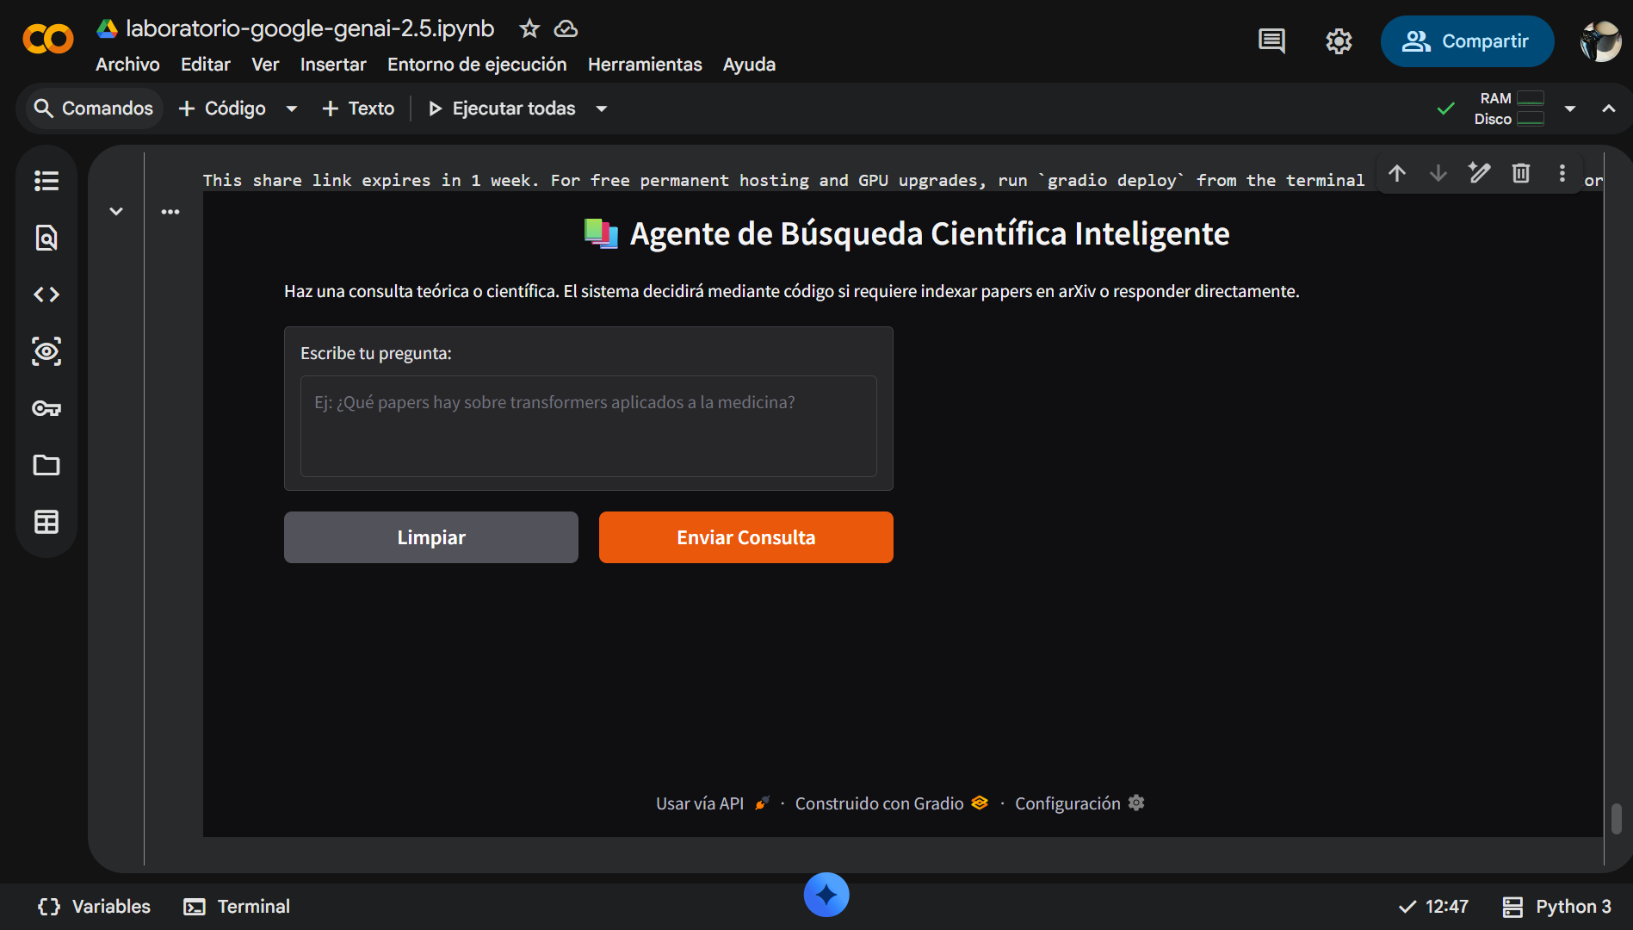Image resolution: width=1633 pixels, height=930 pixels.
Task: Open the Terminal panel
Action: [237, 907]
